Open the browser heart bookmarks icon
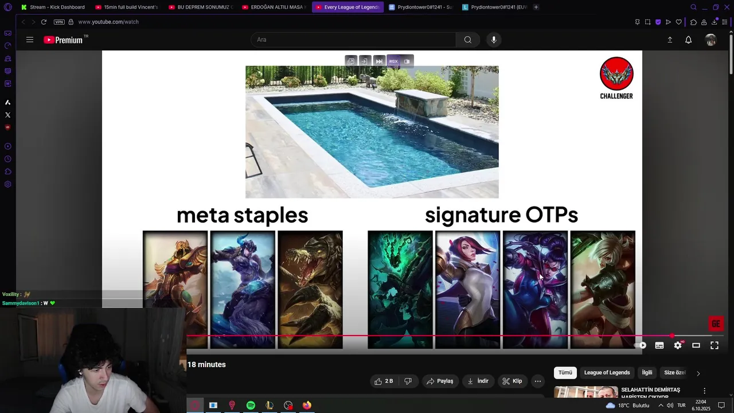Image resolution: width=734 pixels, height=413 pixels. 679,22
